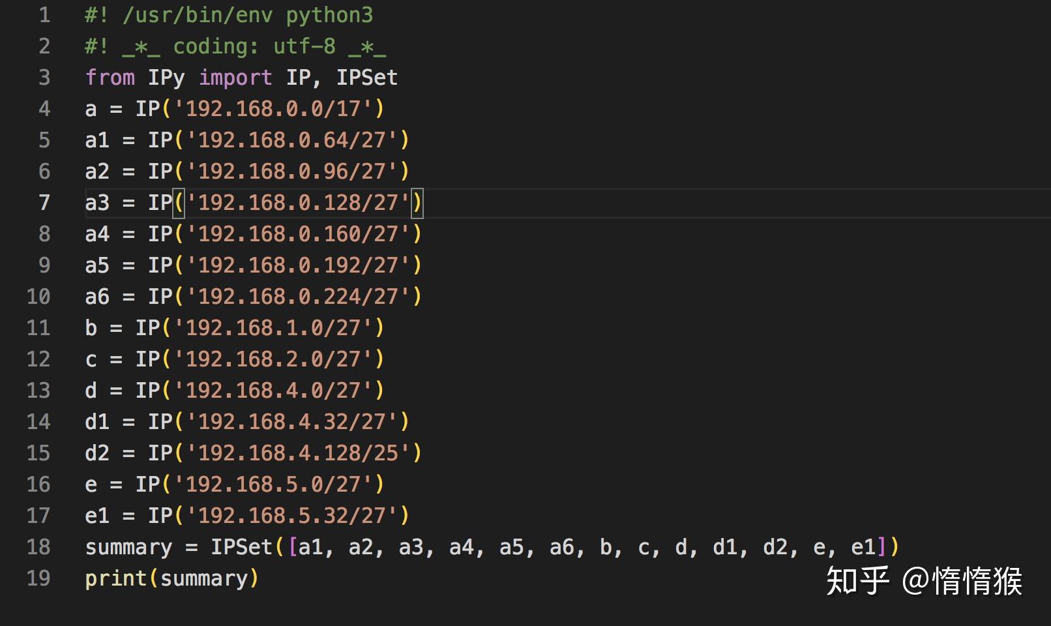Select the variable name a3 on line 7
Screen dimensions: 1051x626
click(96, 203)
